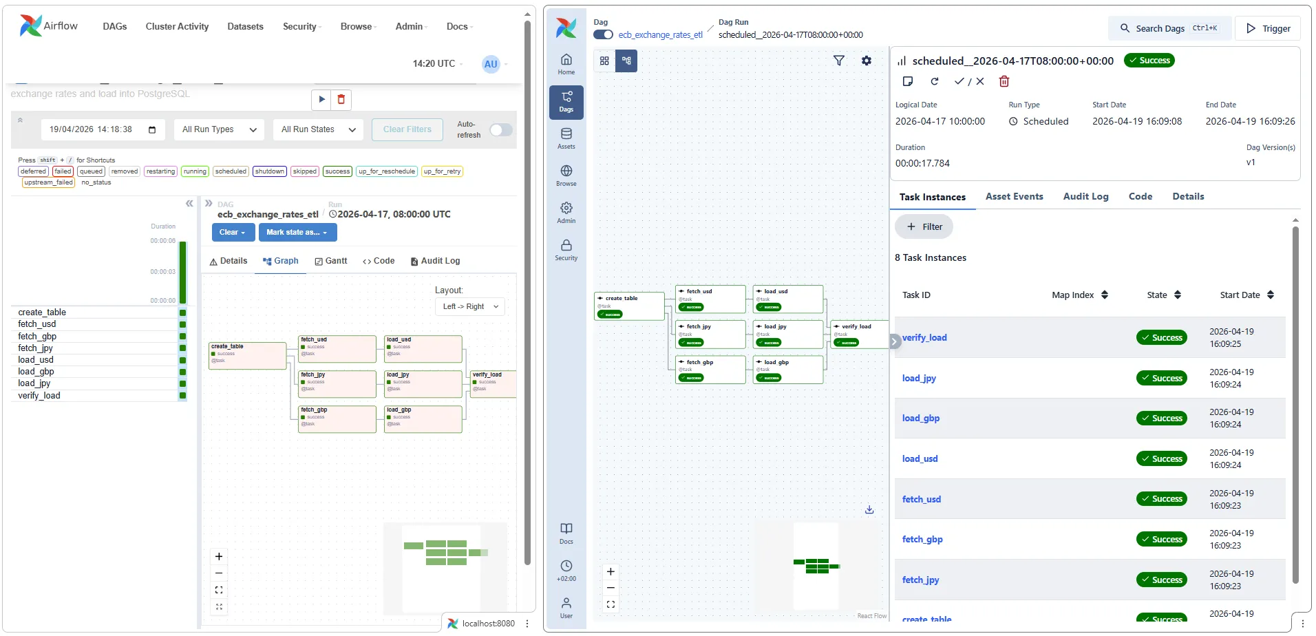Toggle the pause switch for ecb_exchange_rates_etl
The width and height of the screenshot is (1316, 636).
(602, 34)
